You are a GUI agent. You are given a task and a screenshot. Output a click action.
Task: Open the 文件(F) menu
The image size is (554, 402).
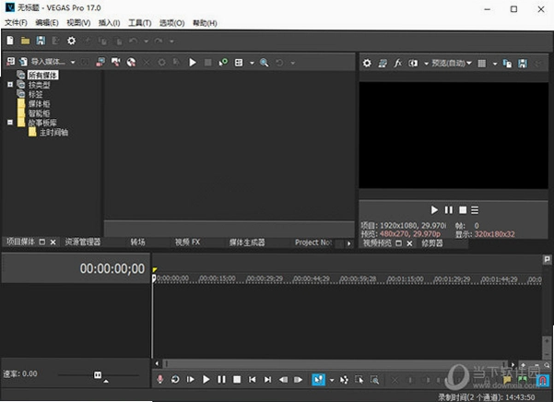click(x=16, y=23)
